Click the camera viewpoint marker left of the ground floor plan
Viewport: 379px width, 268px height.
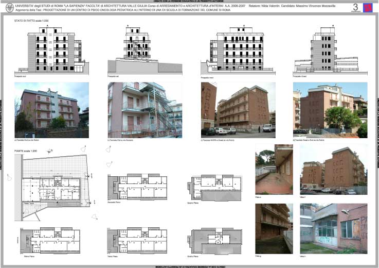point(9,177)
